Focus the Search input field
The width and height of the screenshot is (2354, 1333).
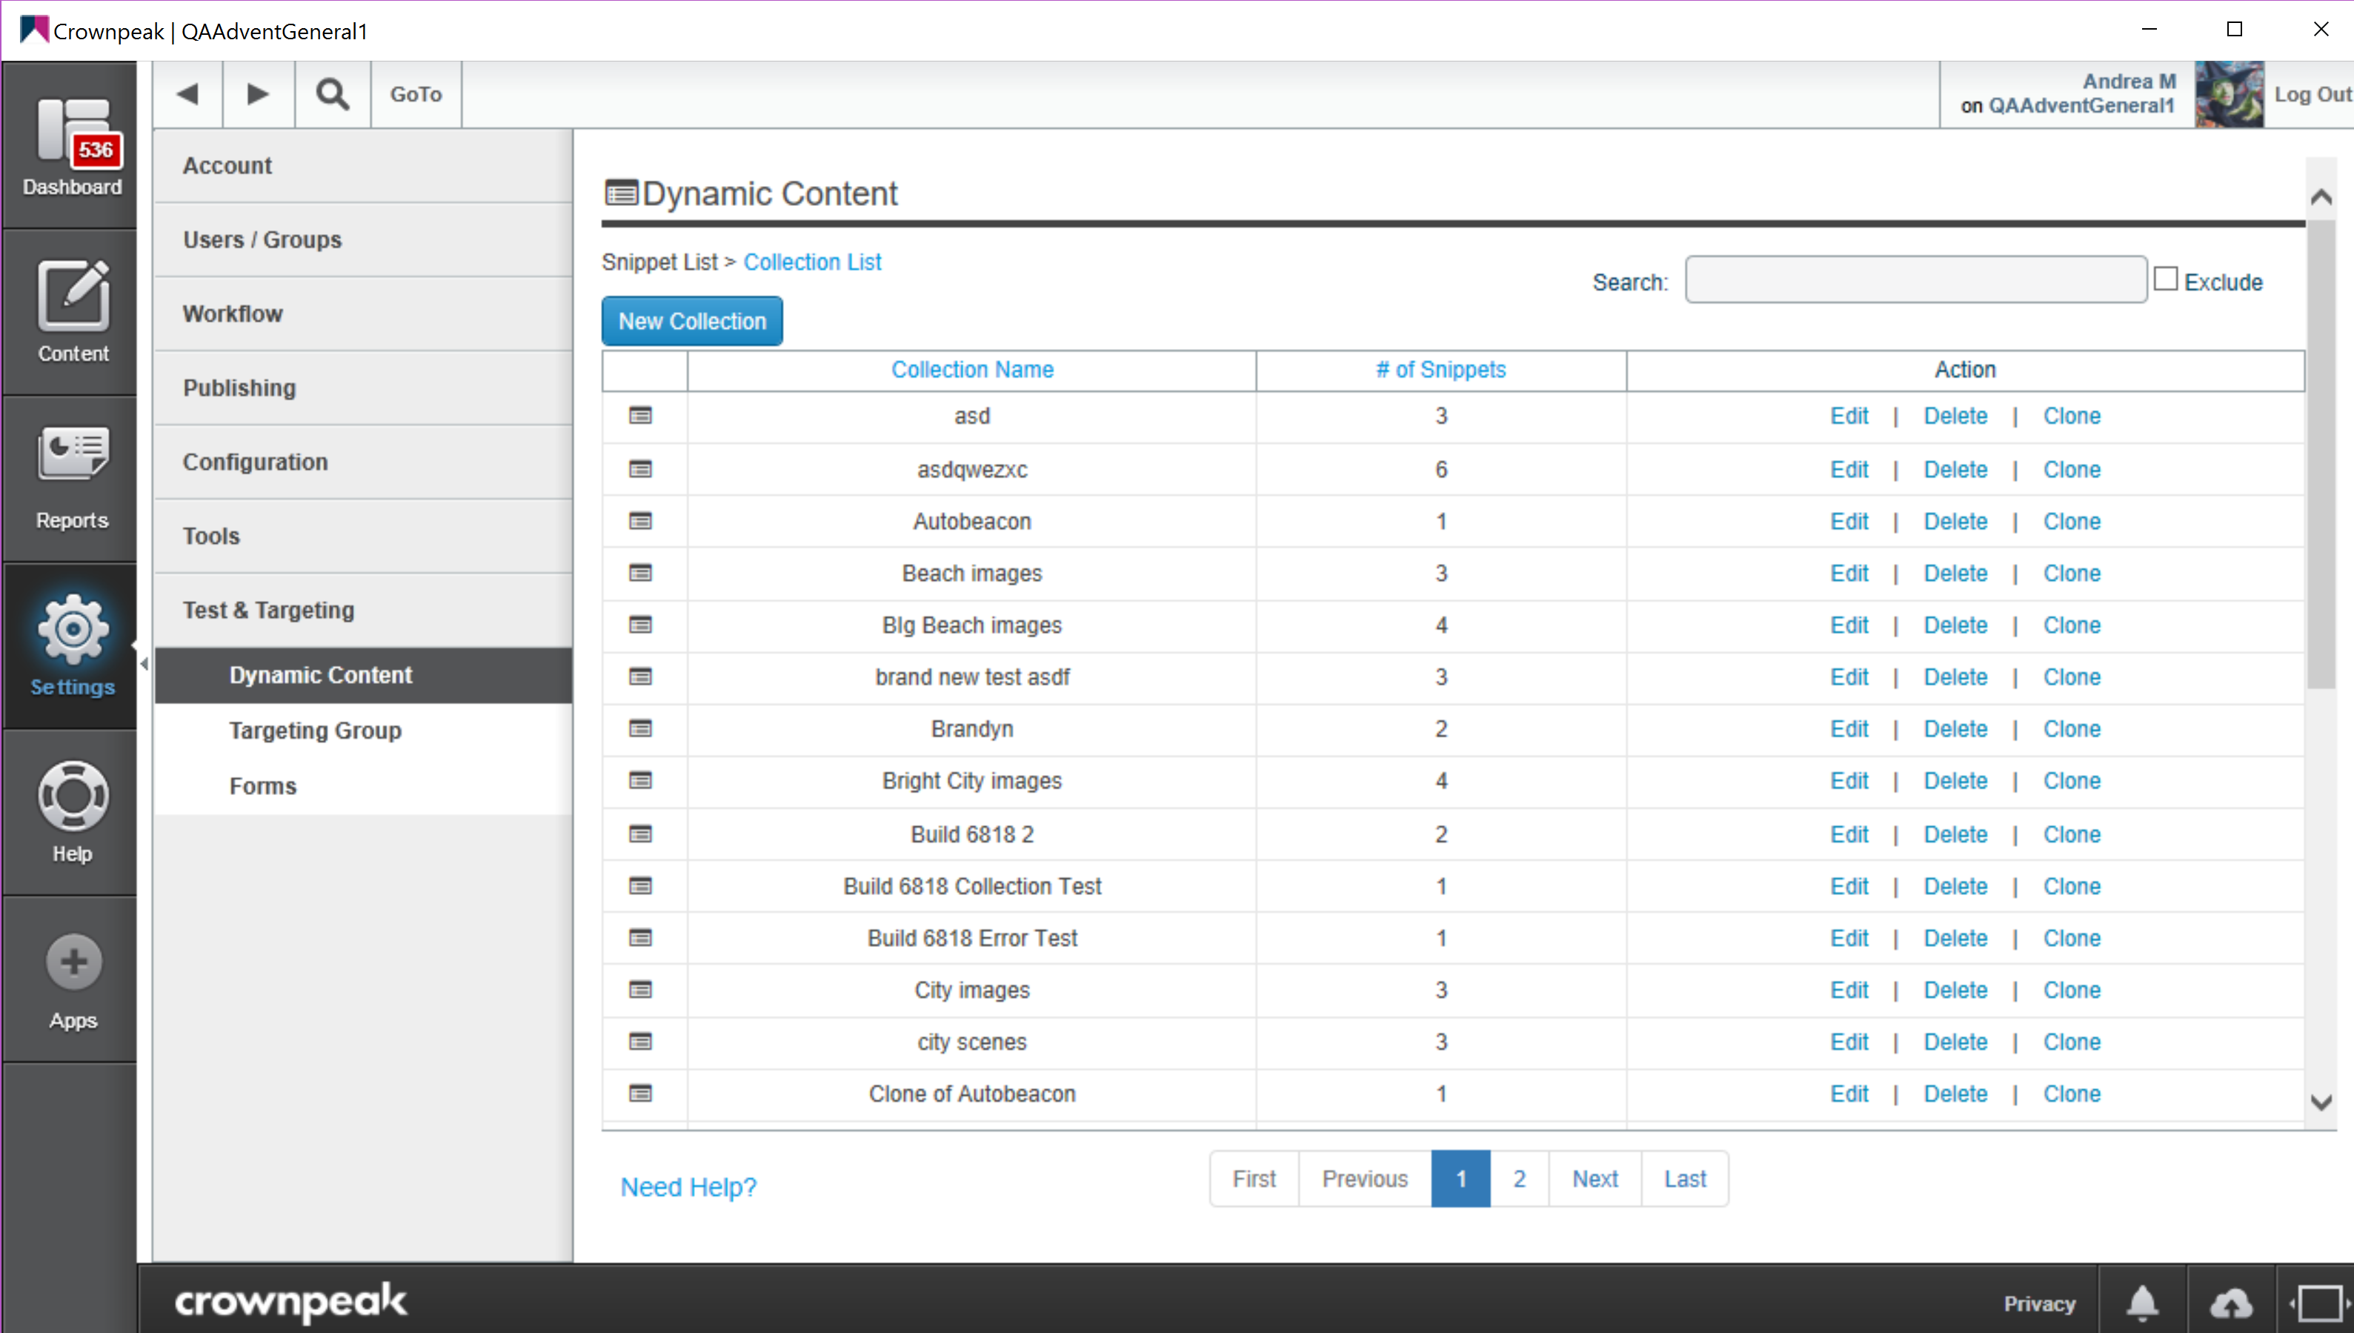[1915, 279]
